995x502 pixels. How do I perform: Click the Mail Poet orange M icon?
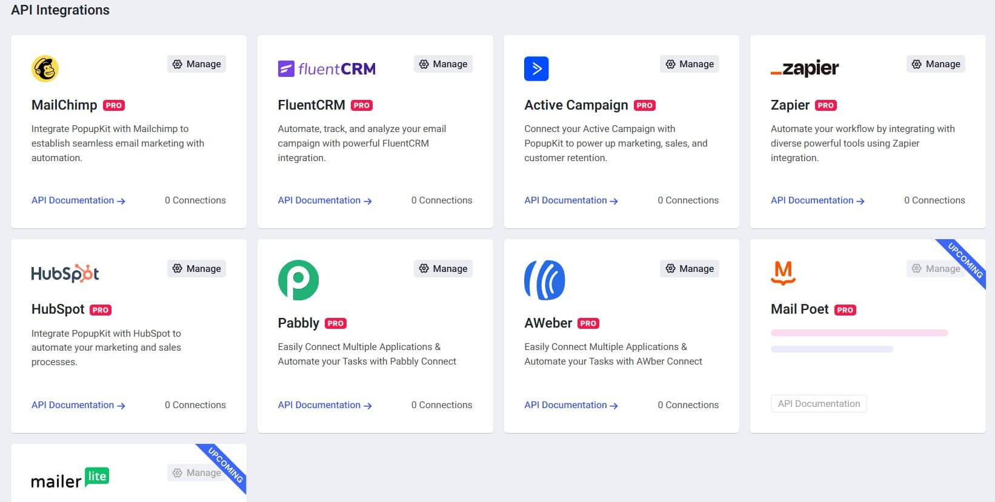pyautogui.click(x=783, y=272)
